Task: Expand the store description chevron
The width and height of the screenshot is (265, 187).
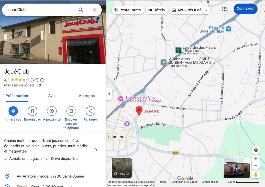Action: click(x=96, y=150)
